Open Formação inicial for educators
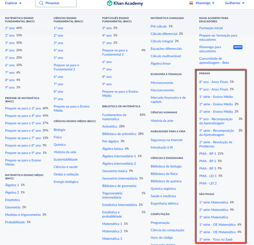The height and width of the screenshot is (245, 254). tap(211, 28)
